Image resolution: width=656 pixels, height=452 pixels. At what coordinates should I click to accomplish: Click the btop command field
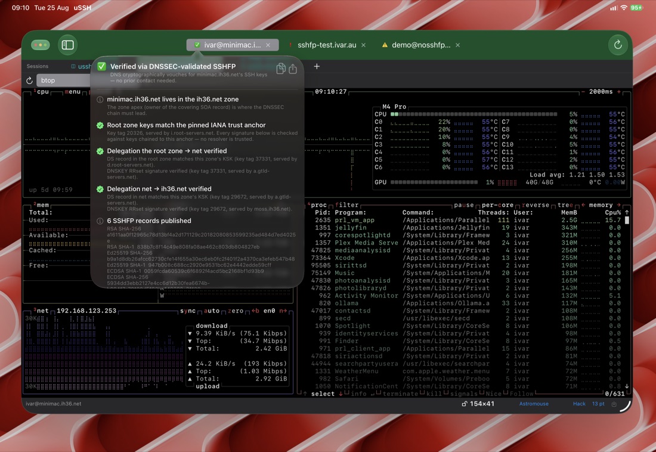(x=64, y=81)
